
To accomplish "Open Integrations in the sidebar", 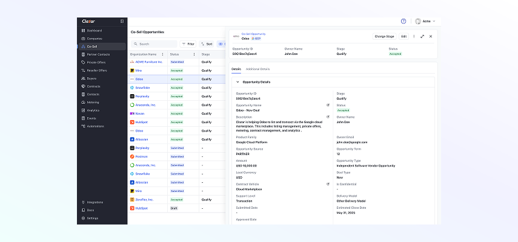I will [102, 202].
